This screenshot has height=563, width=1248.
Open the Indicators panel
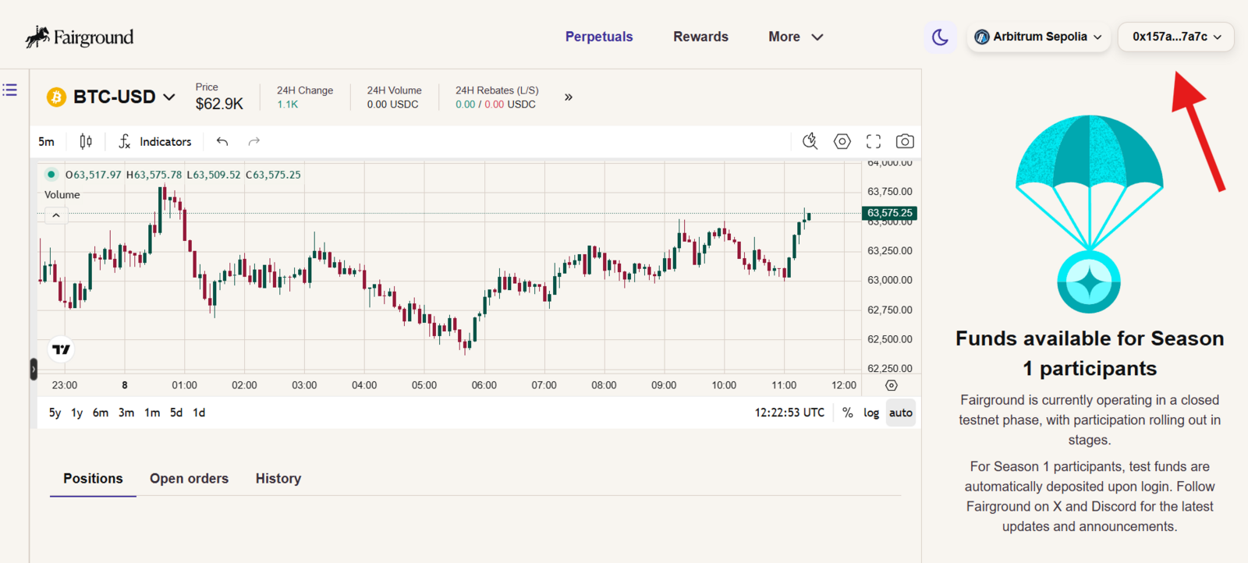(155, 141)
